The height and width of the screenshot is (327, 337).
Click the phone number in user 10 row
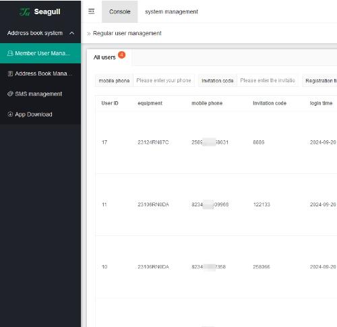(x=208, y=267)
